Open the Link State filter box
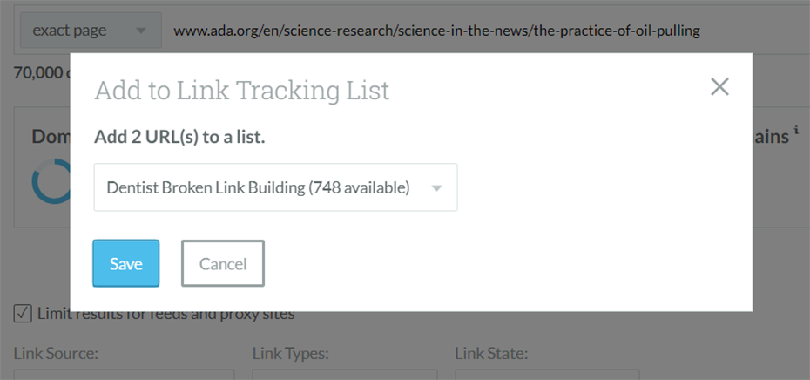The width and height of the screenshot is (810, 380). (547, 375)
